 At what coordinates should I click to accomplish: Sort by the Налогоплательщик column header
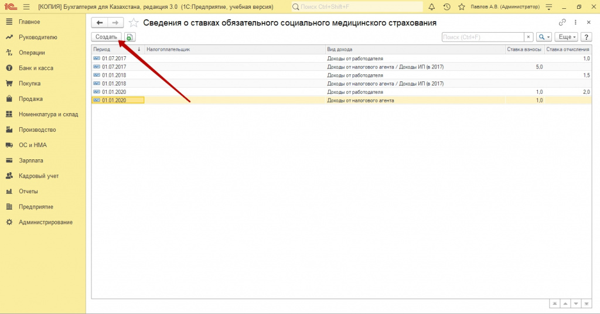235,49
